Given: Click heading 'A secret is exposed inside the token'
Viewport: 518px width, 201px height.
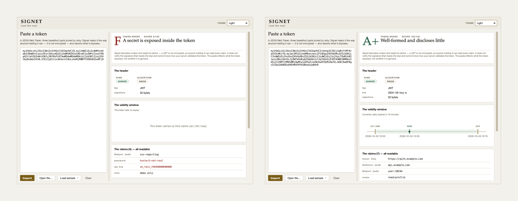Looking at the screenshot, I should pos(159,41).
